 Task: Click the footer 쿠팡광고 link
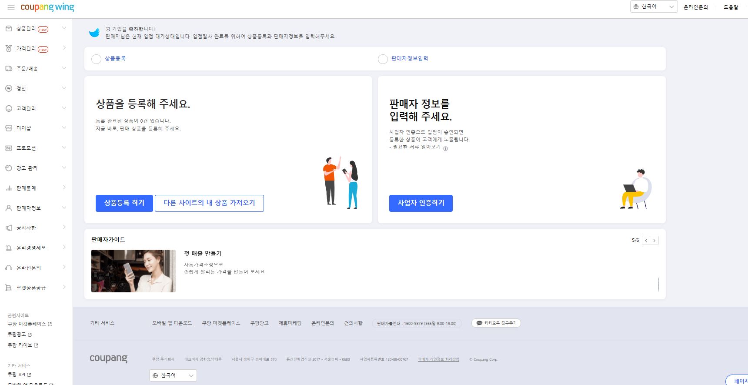260,323
